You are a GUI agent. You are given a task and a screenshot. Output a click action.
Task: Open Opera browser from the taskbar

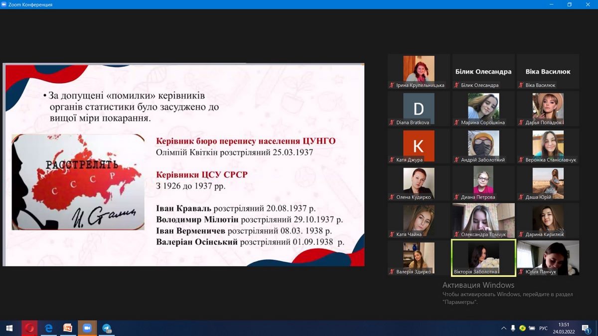click(x=29, y=328)
